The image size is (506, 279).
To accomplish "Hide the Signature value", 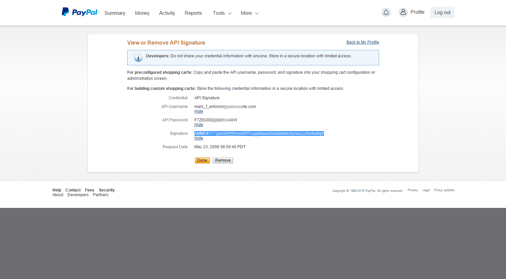I will coord(199,138).
